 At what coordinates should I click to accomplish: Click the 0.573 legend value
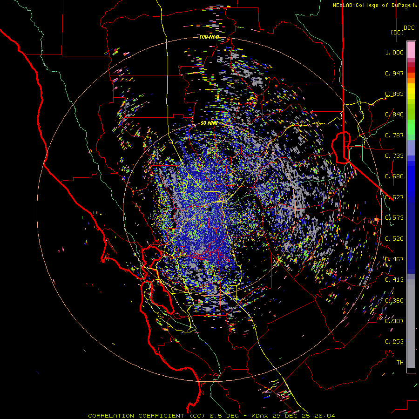(x=394, y=218)
